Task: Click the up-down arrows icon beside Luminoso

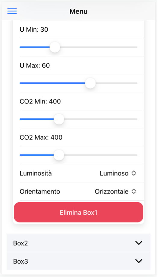Action: (134, 173)
